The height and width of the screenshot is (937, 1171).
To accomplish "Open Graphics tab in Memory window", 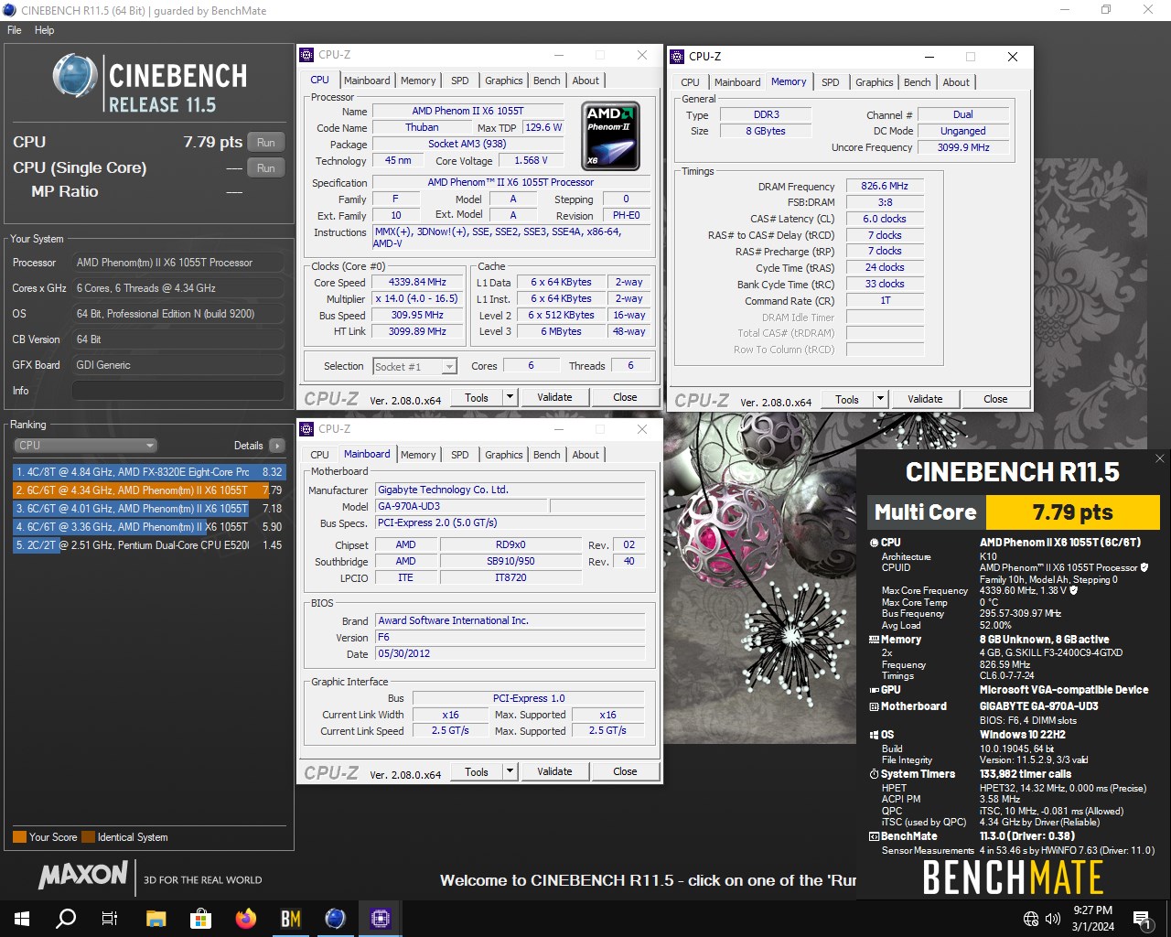I will pyautogui.click(x=875, y=82).
